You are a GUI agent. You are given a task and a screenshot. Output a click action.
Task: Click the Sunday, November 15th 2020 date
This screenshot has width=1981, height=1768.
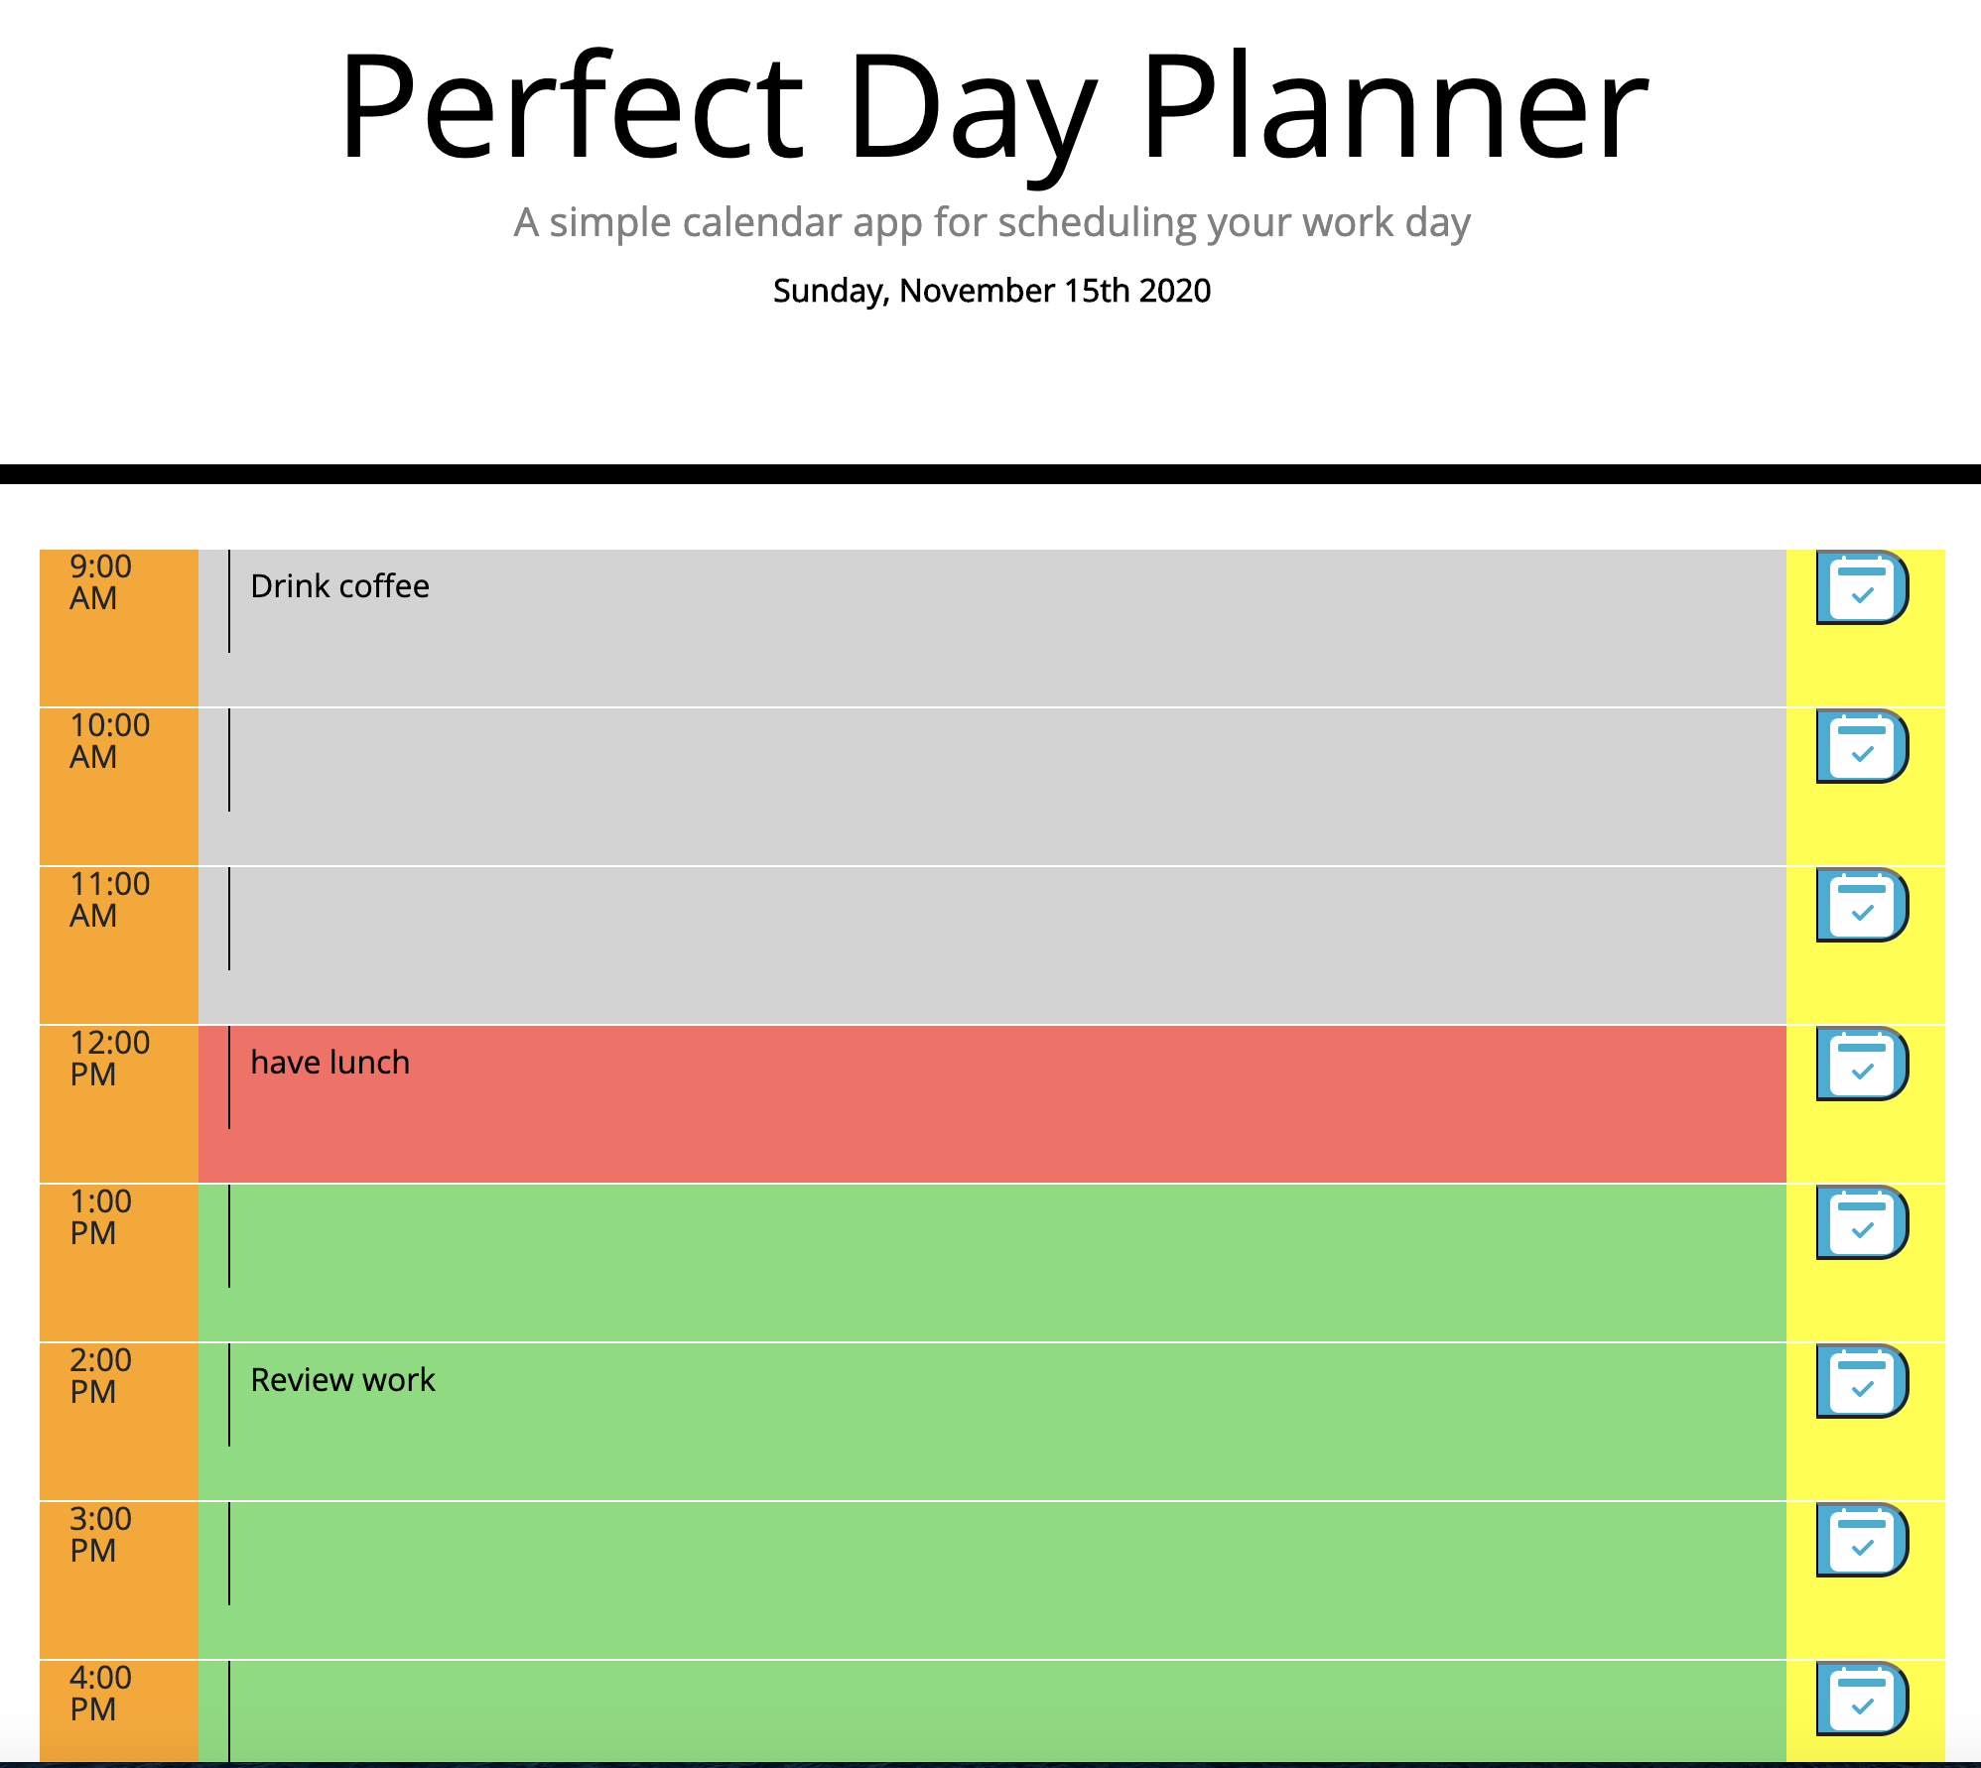[990, 291]
